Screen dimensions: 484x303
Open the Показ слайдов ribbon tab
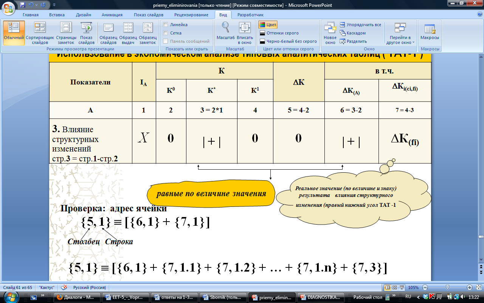tap(148, 15)
